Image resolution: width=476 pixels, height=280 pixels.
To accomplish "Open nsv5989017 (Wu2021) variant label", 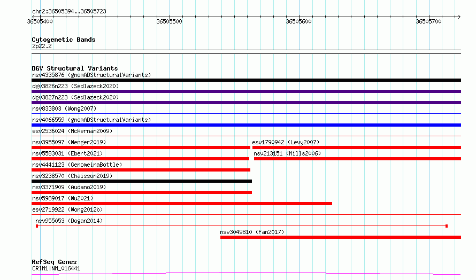I will coord(63,198).
